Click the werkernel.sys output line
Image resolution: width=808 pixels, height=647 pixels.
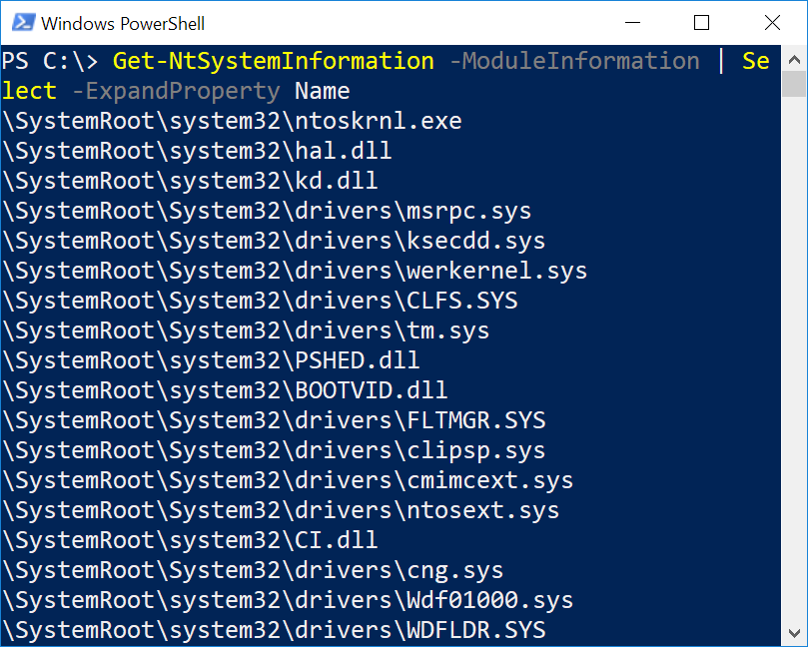click(295, 271)
